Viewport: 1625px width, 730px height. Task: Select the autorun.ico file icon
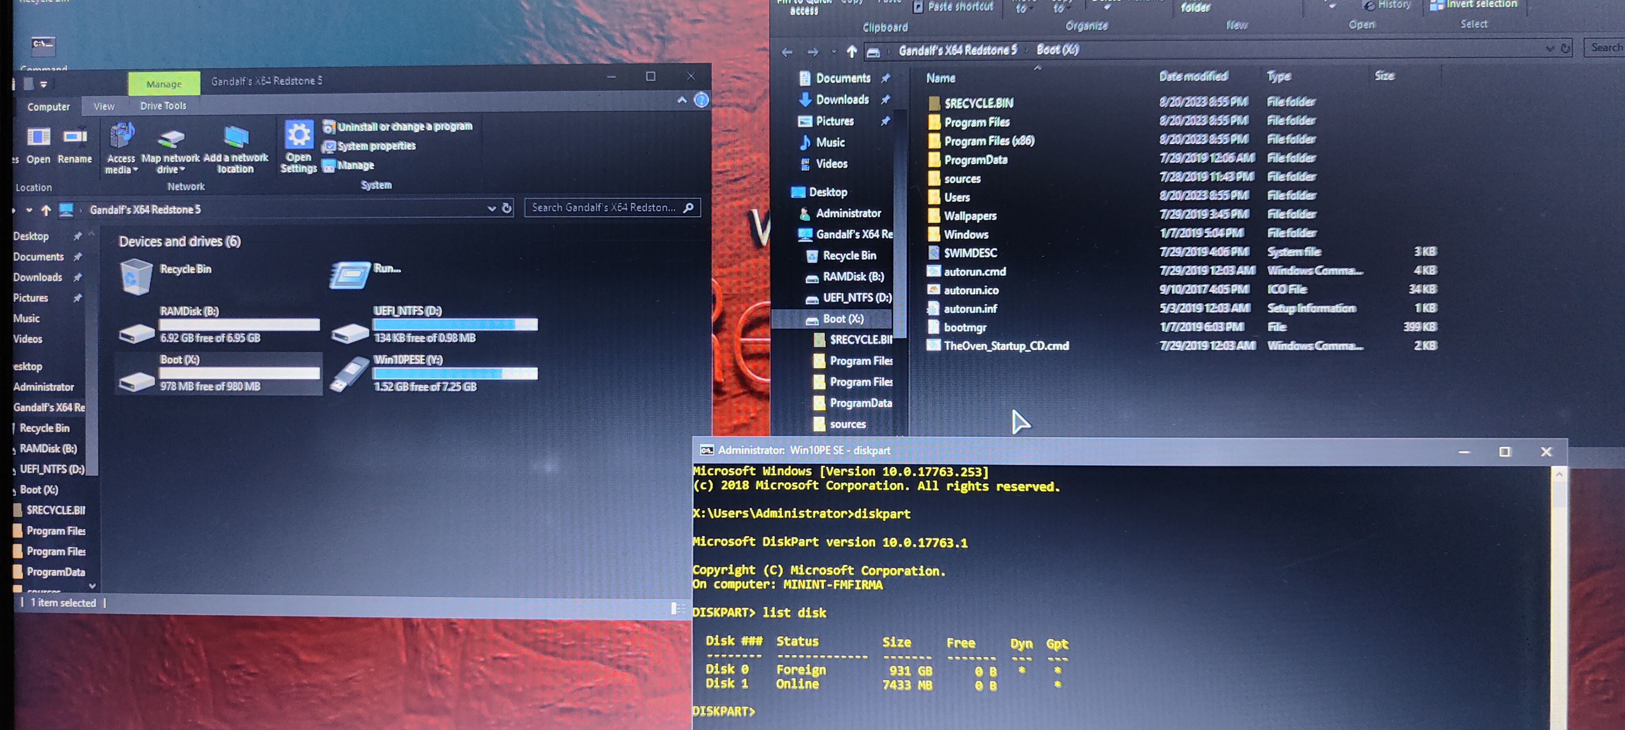pos(934,290)
